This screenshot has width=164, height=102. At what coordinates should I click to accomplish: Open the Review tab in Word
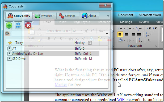point(144,22)
